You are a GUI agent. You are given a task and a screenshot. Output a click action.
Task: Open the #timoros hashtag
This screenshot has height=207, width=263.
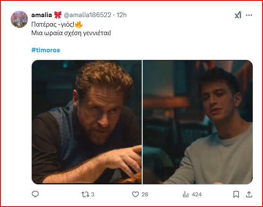(x=46, y=50)
